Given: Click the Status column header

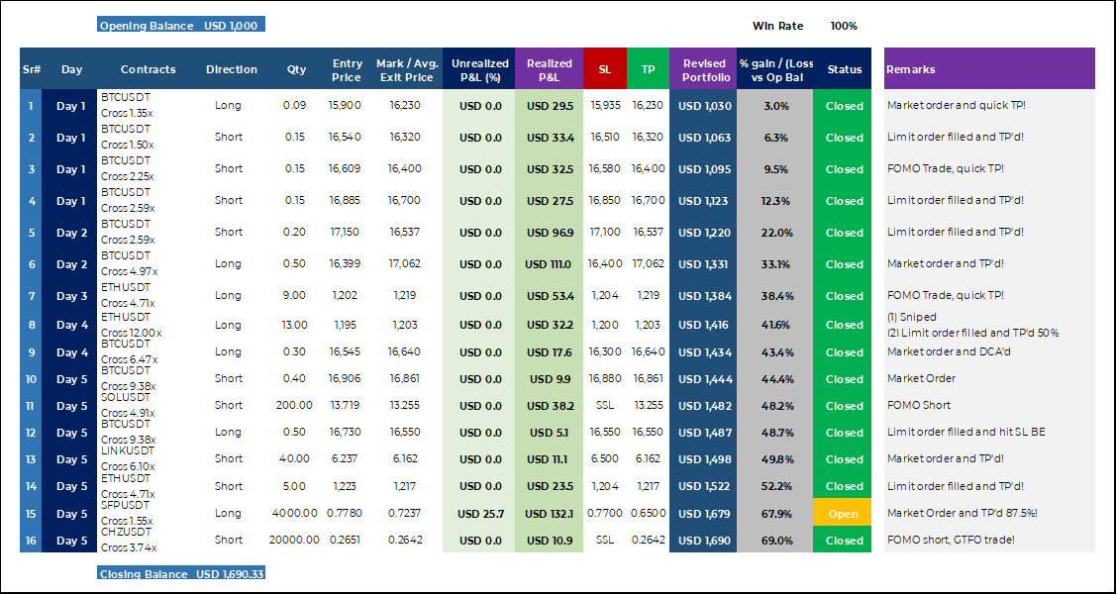Looking at the screenshot, I should click(x=844, y=69).
